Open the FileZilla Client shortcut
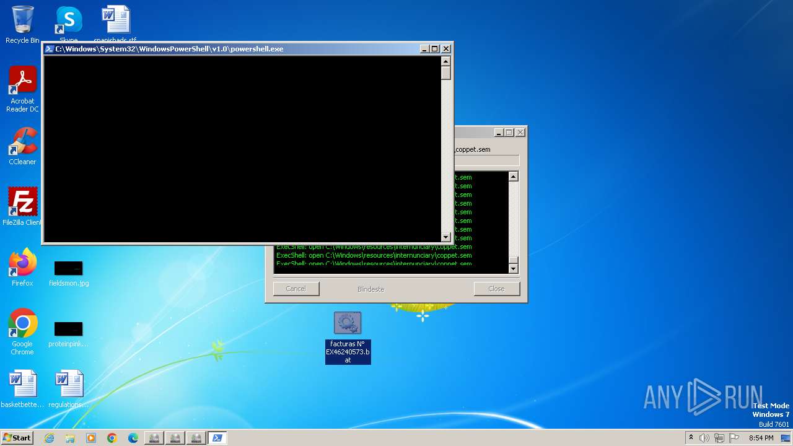Viewport: 793px width, 446px height. [22, 206]
